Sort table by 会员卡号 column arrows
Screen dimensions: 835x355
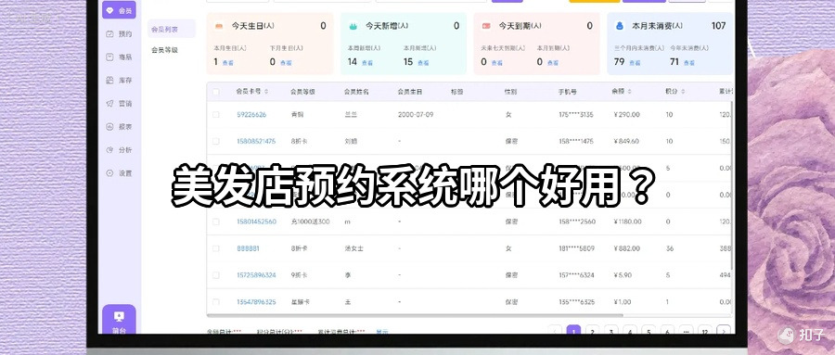coord(266,92)
